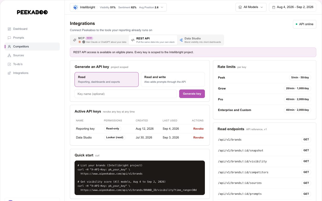The image size is (322, 201).
Task: Click the PERMISSIONS column header
Action: [113, 121]
